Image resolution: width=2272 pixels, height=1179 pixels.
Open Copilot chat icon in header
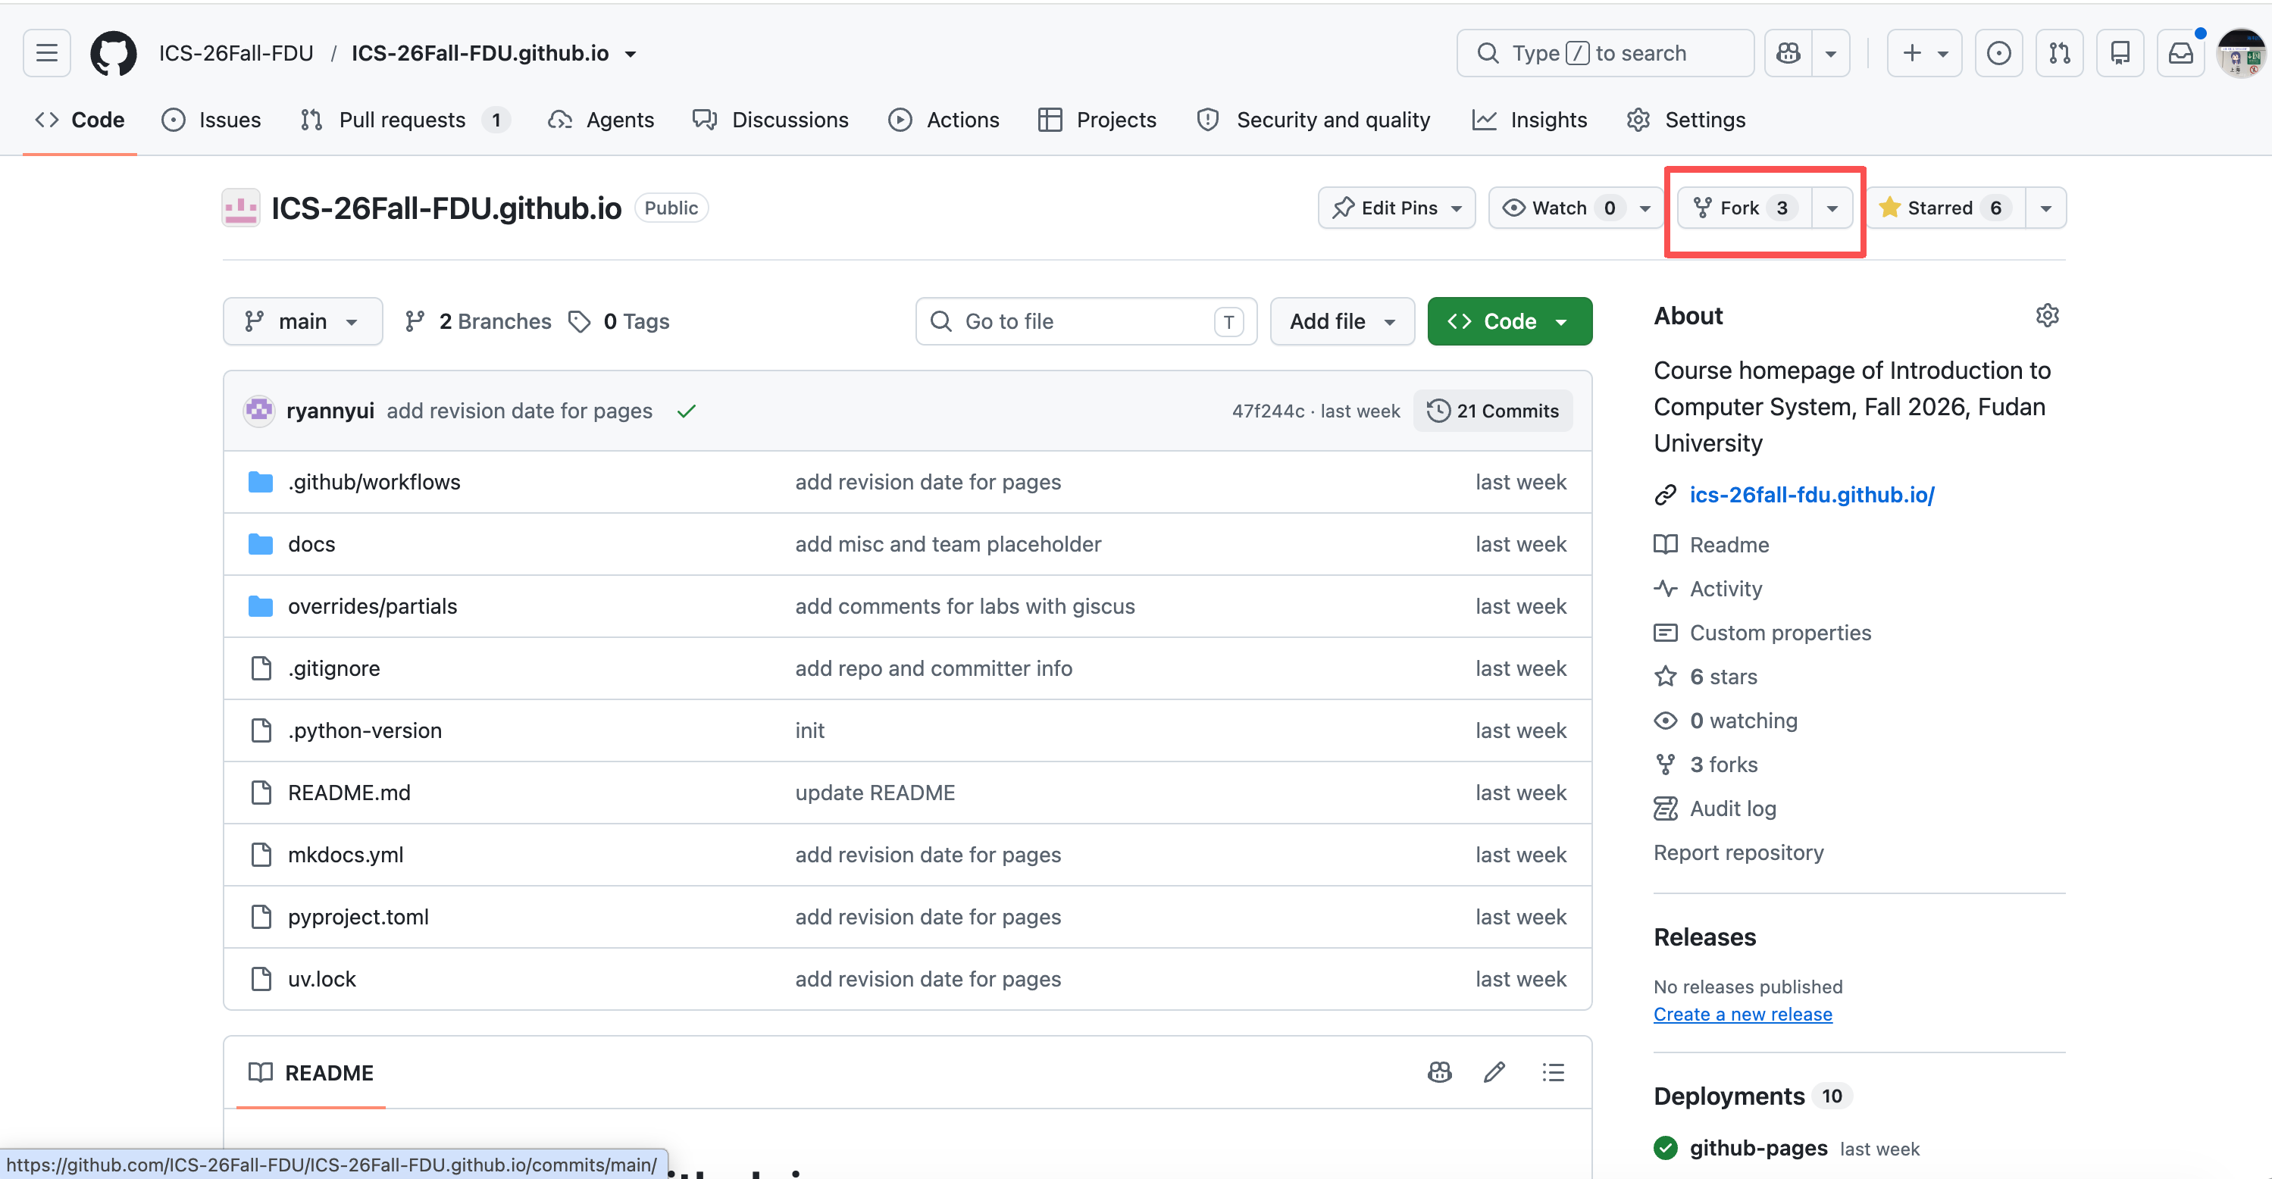(x=1788, y=53)
